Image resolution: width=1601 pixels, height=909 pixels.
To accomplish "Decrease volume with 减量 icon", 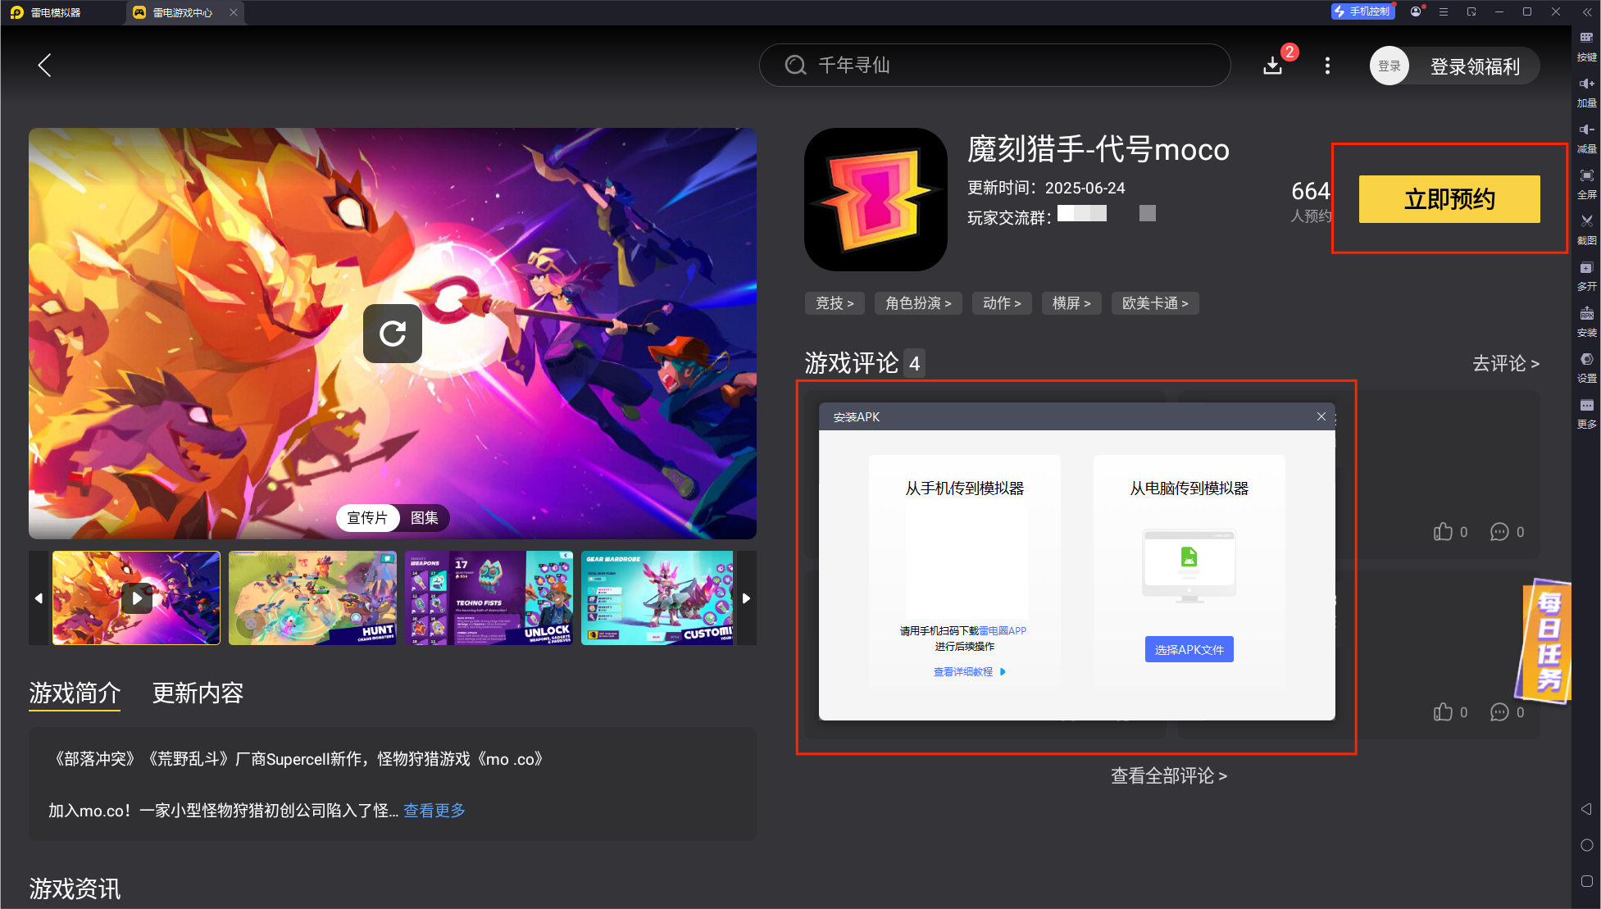I will pos(1586,138).
